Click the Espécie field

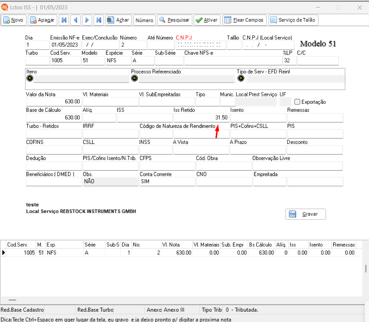tap(118, 61)
